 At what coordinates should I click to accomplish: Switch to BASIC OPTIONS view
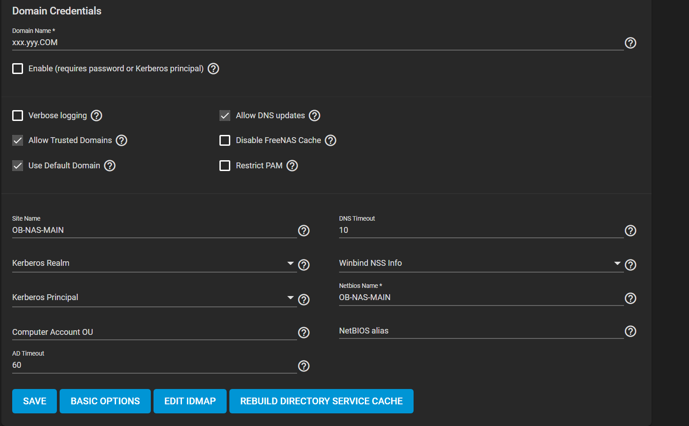click(105, 401)
